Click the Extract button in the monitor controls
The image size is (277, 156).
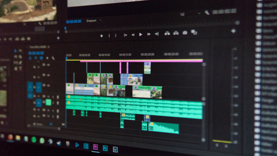(176, 33)
